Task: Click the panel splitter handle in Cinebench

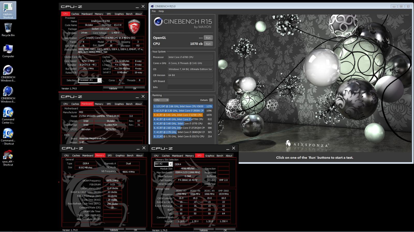Action: coord(217,88)
